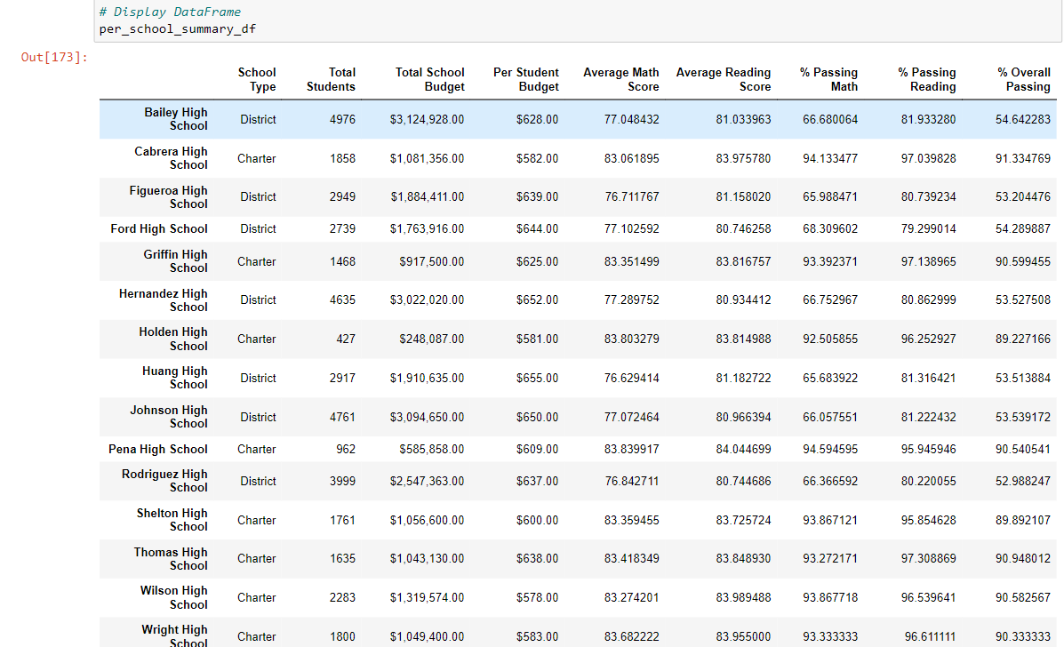This screenshot has width=1064, height=647.
Task: Select the Johnson High School row label
Action: (168, 417)
